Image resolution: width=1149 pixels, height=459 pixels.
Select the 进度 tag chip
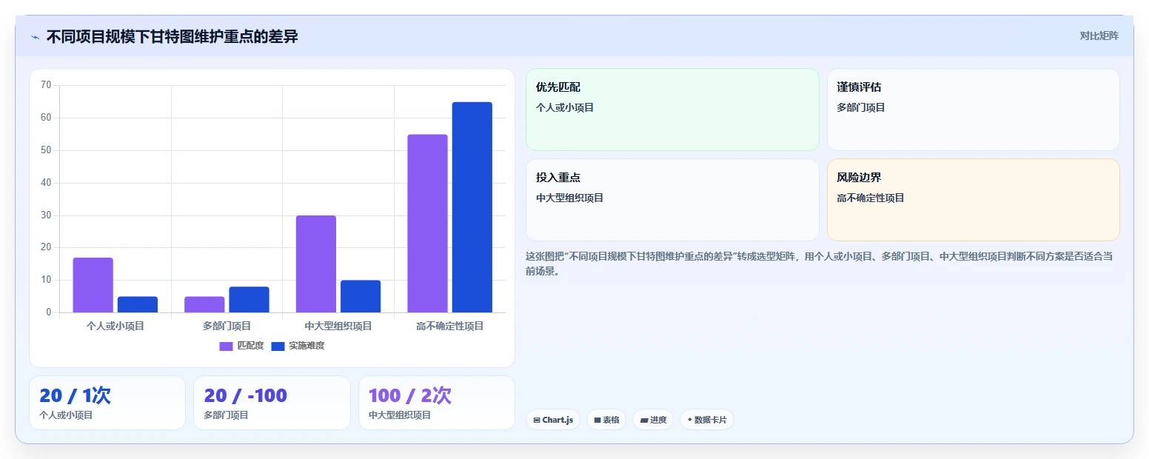(x=653, y=420)
